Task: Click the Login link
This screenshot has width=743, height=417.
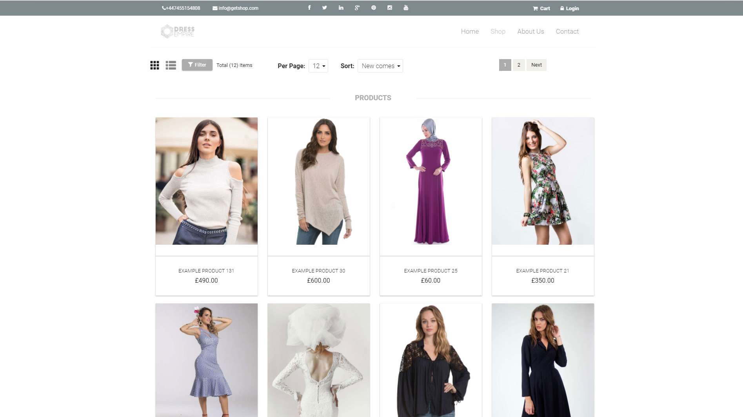Action: 569,8
